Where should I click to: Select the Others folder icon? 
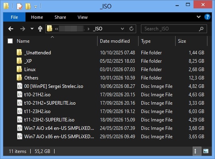(19, 78)
